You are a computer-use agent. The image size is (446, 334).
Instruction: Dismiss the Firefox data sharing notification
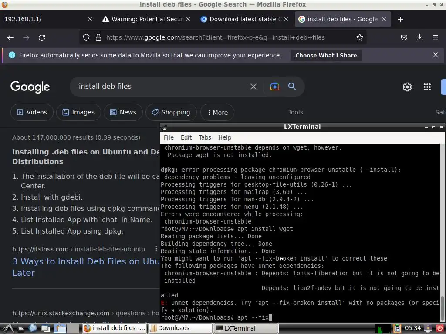point(435,55)
